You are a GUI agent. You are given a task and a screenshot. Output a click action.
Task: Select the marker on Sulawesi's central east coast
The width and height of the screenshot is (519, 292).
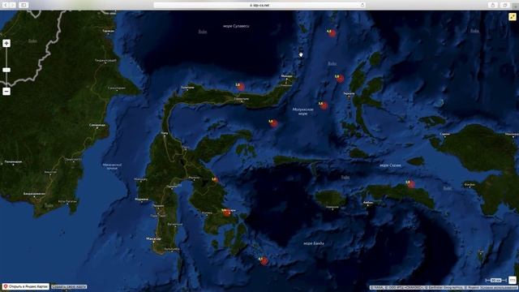click(216, 180)
